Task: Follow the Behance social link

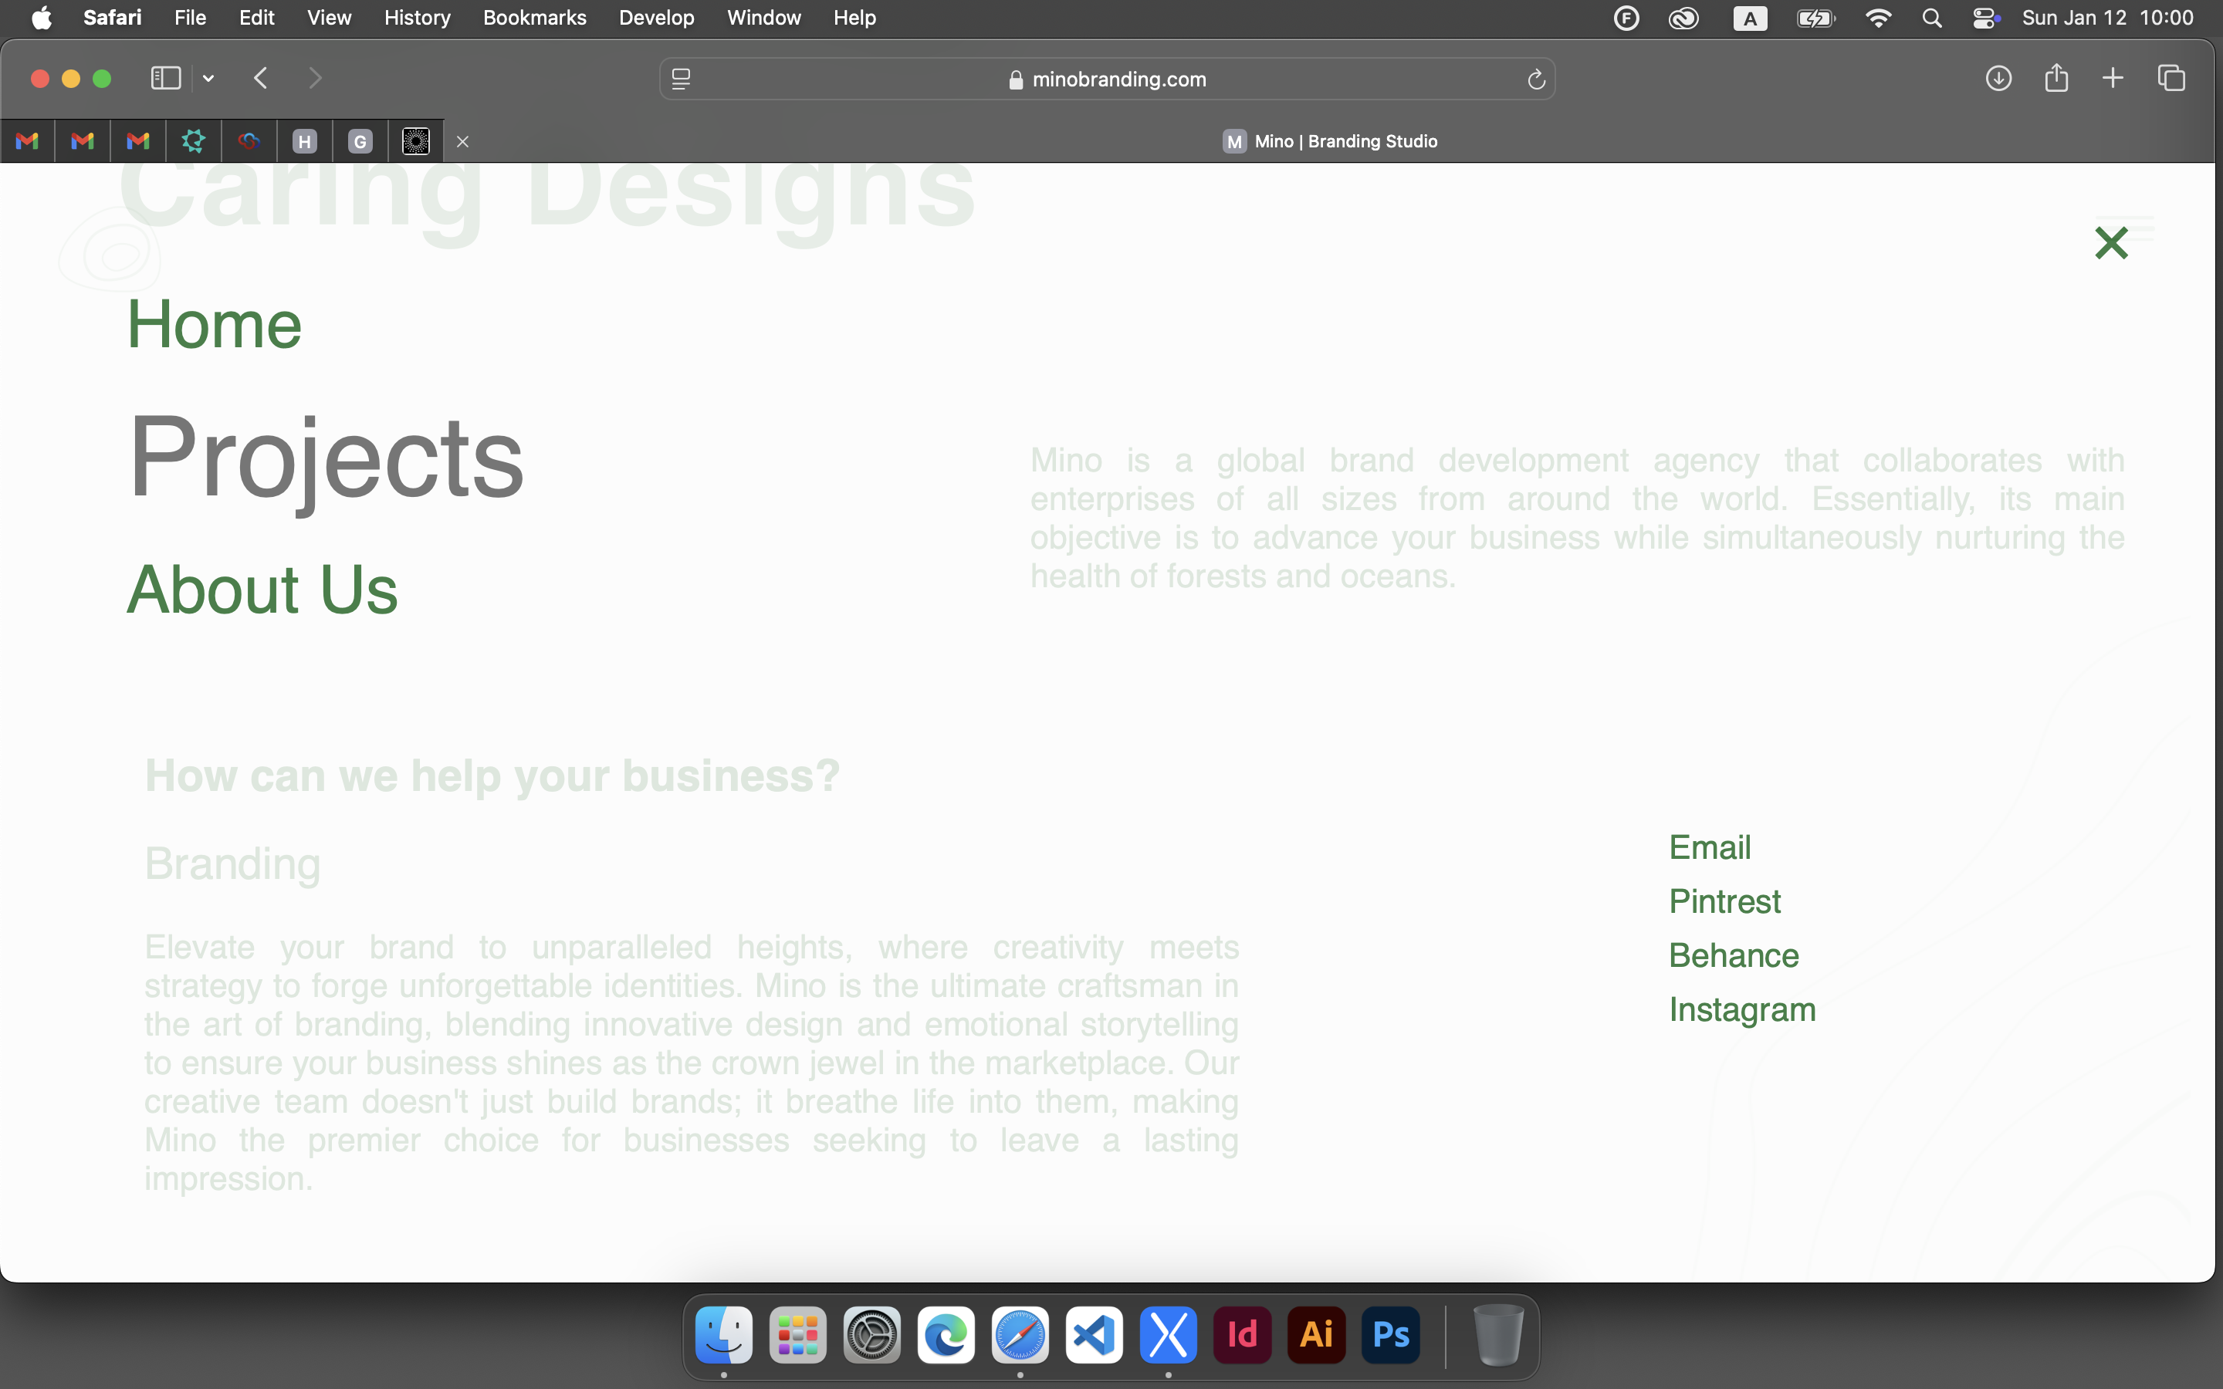Action: click(x=1734, y=955)
